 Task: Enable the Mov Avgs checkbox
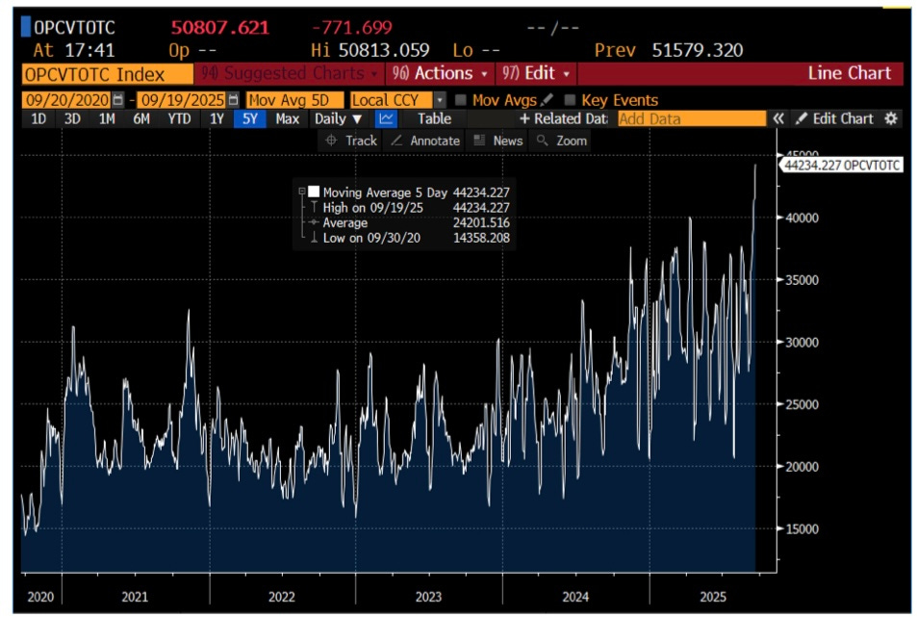[x=461, y=100]
